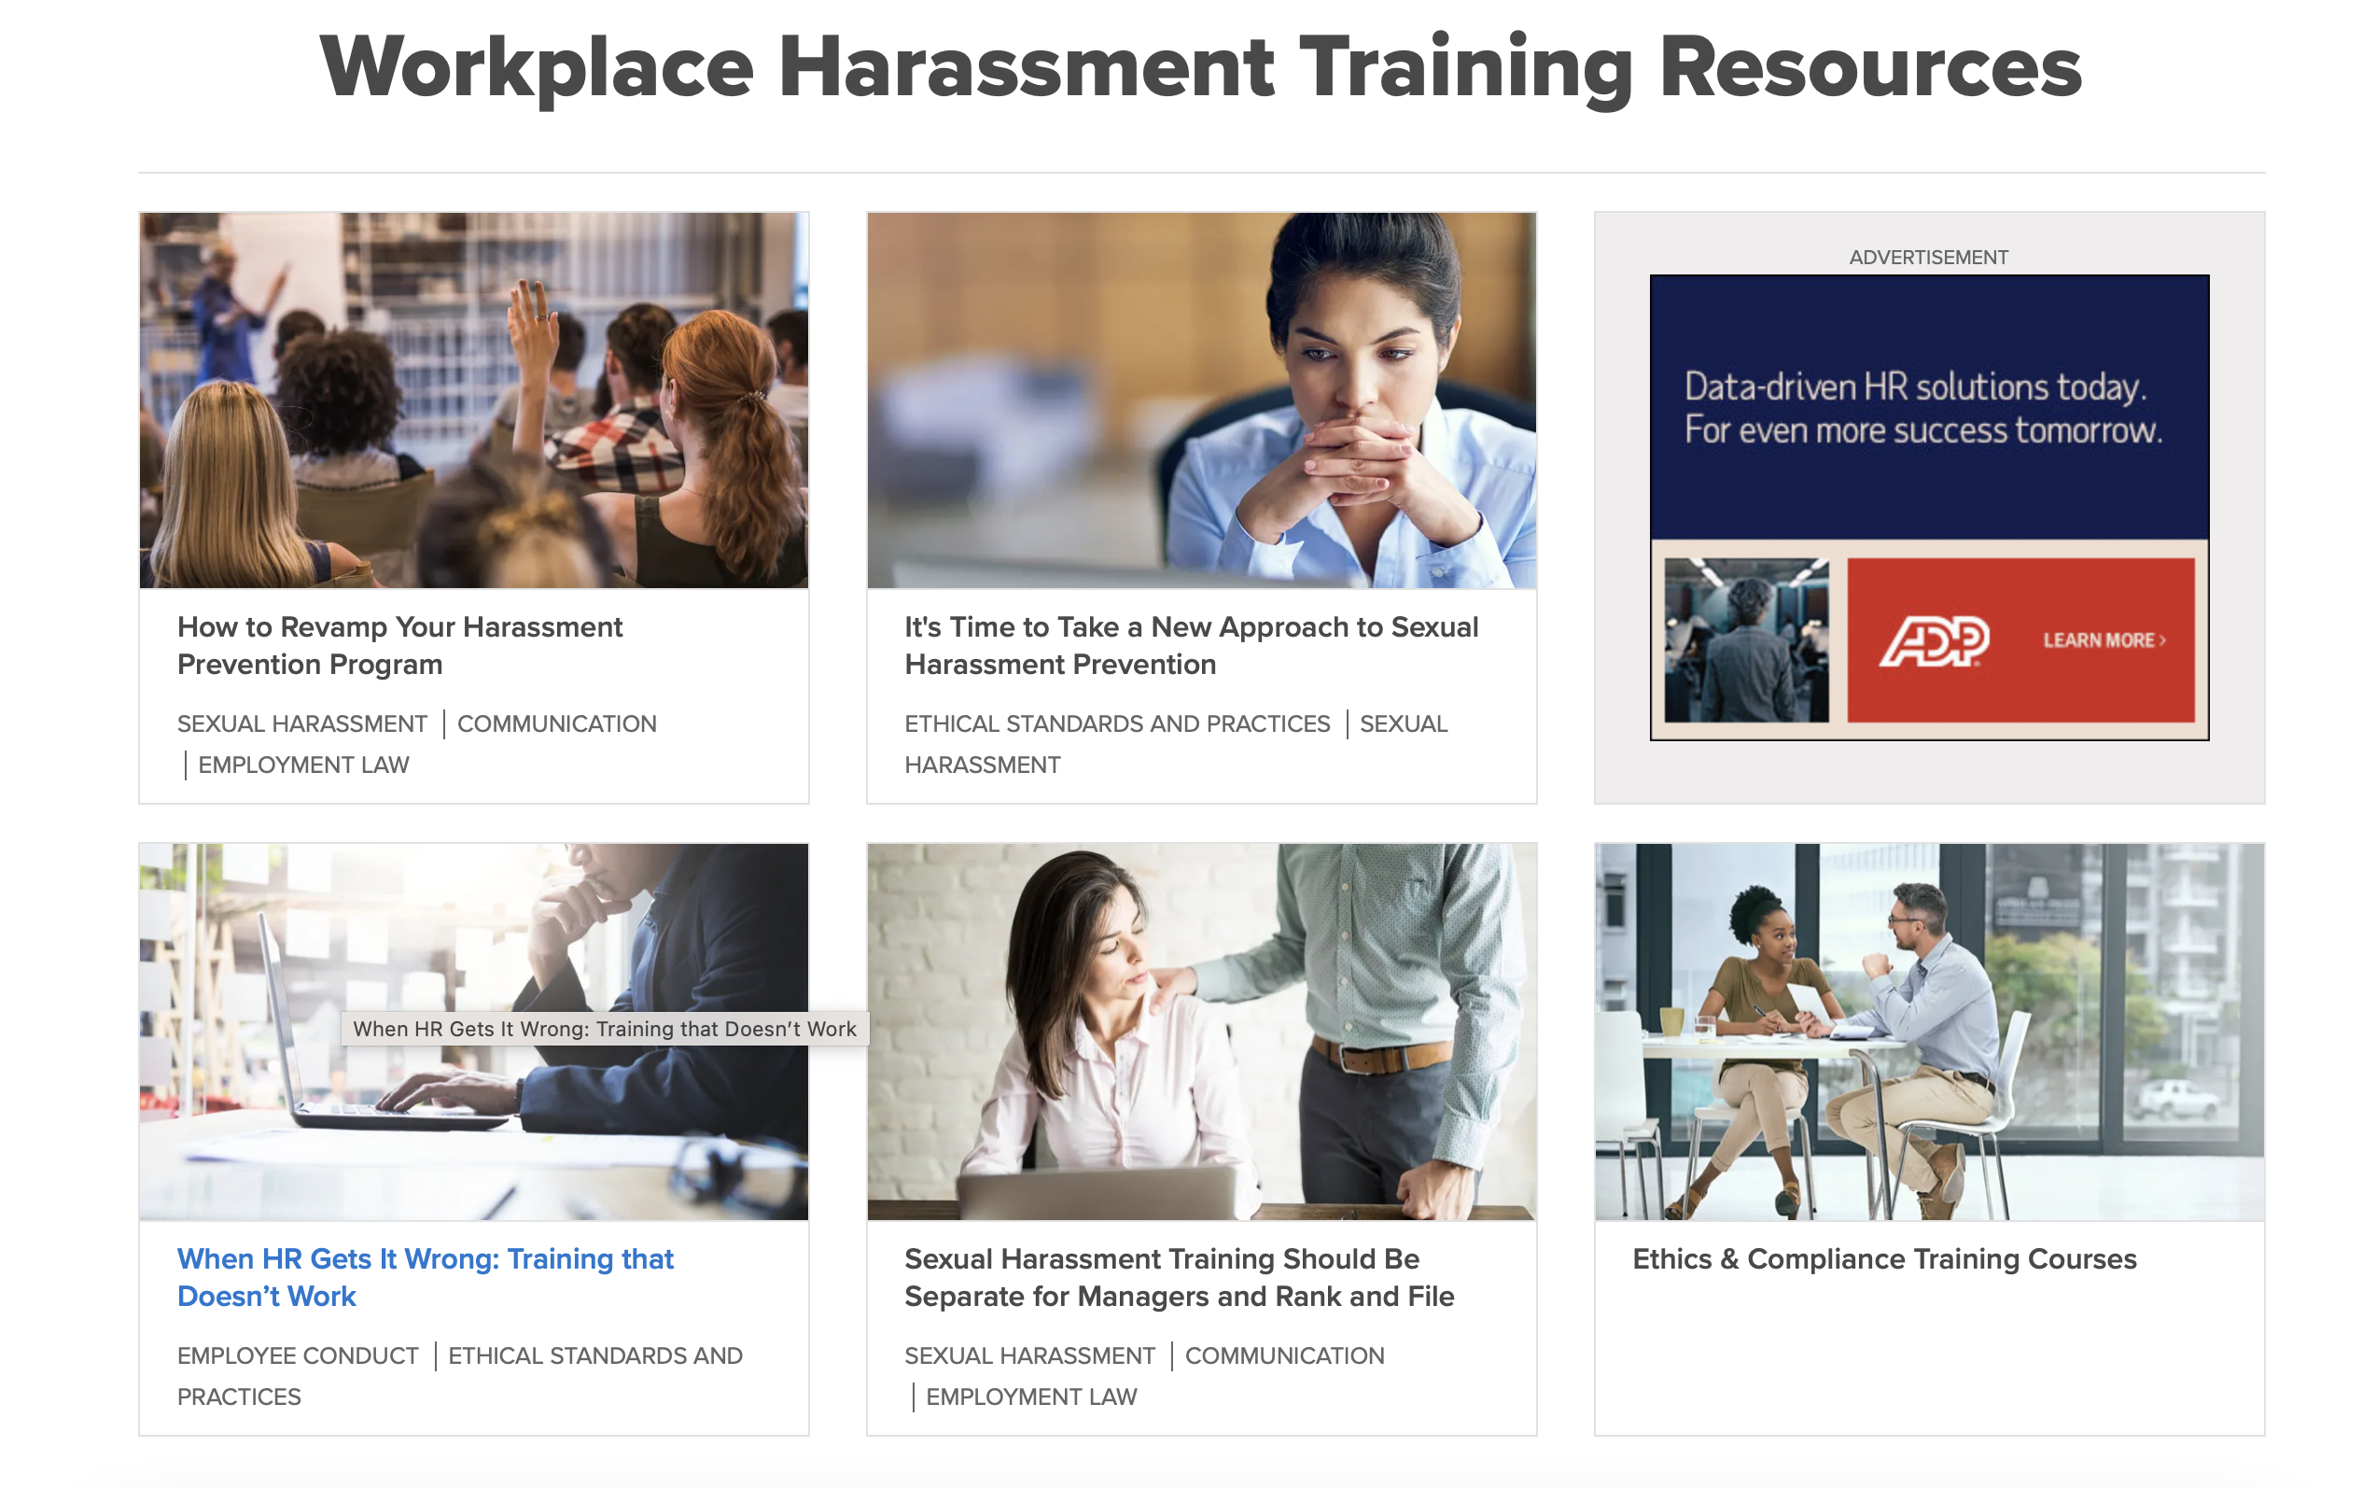Click ADP 'Learn More' ad button
The width and height of the screenshot is (2376, 1488).
point(2103,640)
